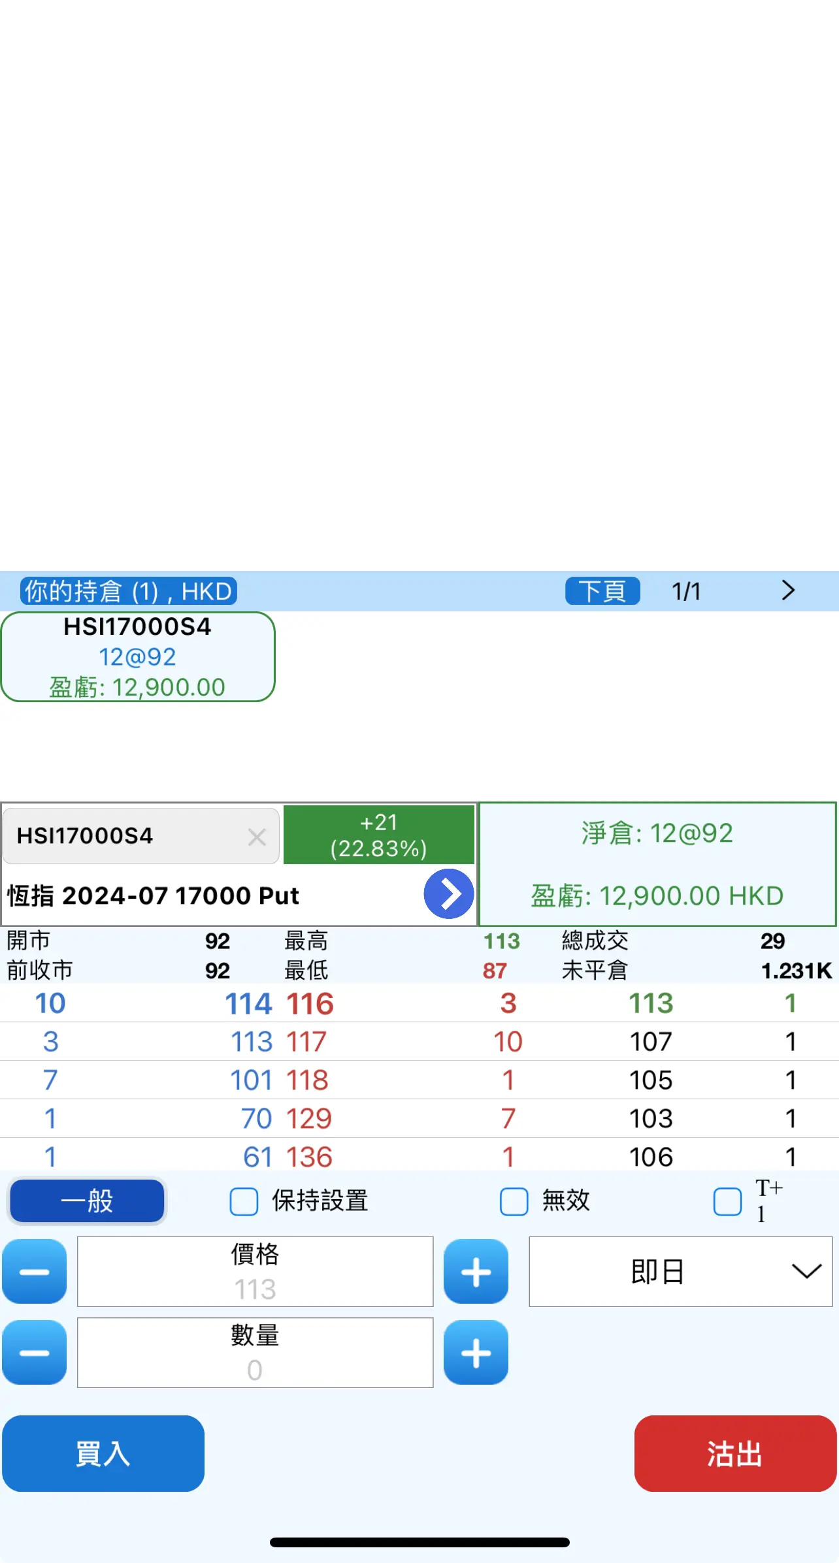
Task: Clear the HSI17000S4 symbol with X icon
Action: point(257,836)
